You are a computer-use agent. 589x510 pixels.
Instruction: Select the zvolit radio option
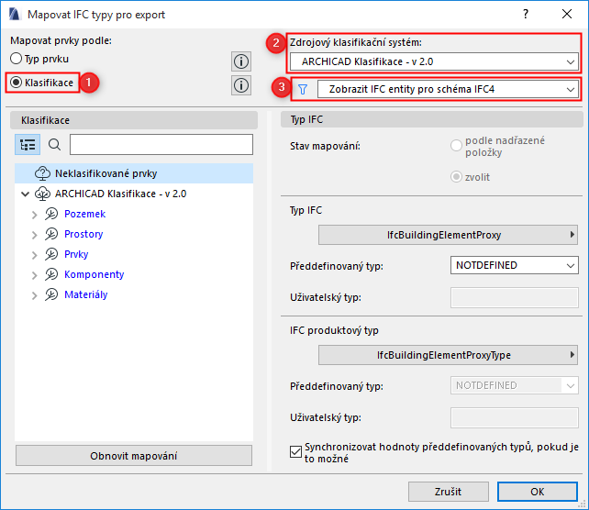tap(456, 176)
